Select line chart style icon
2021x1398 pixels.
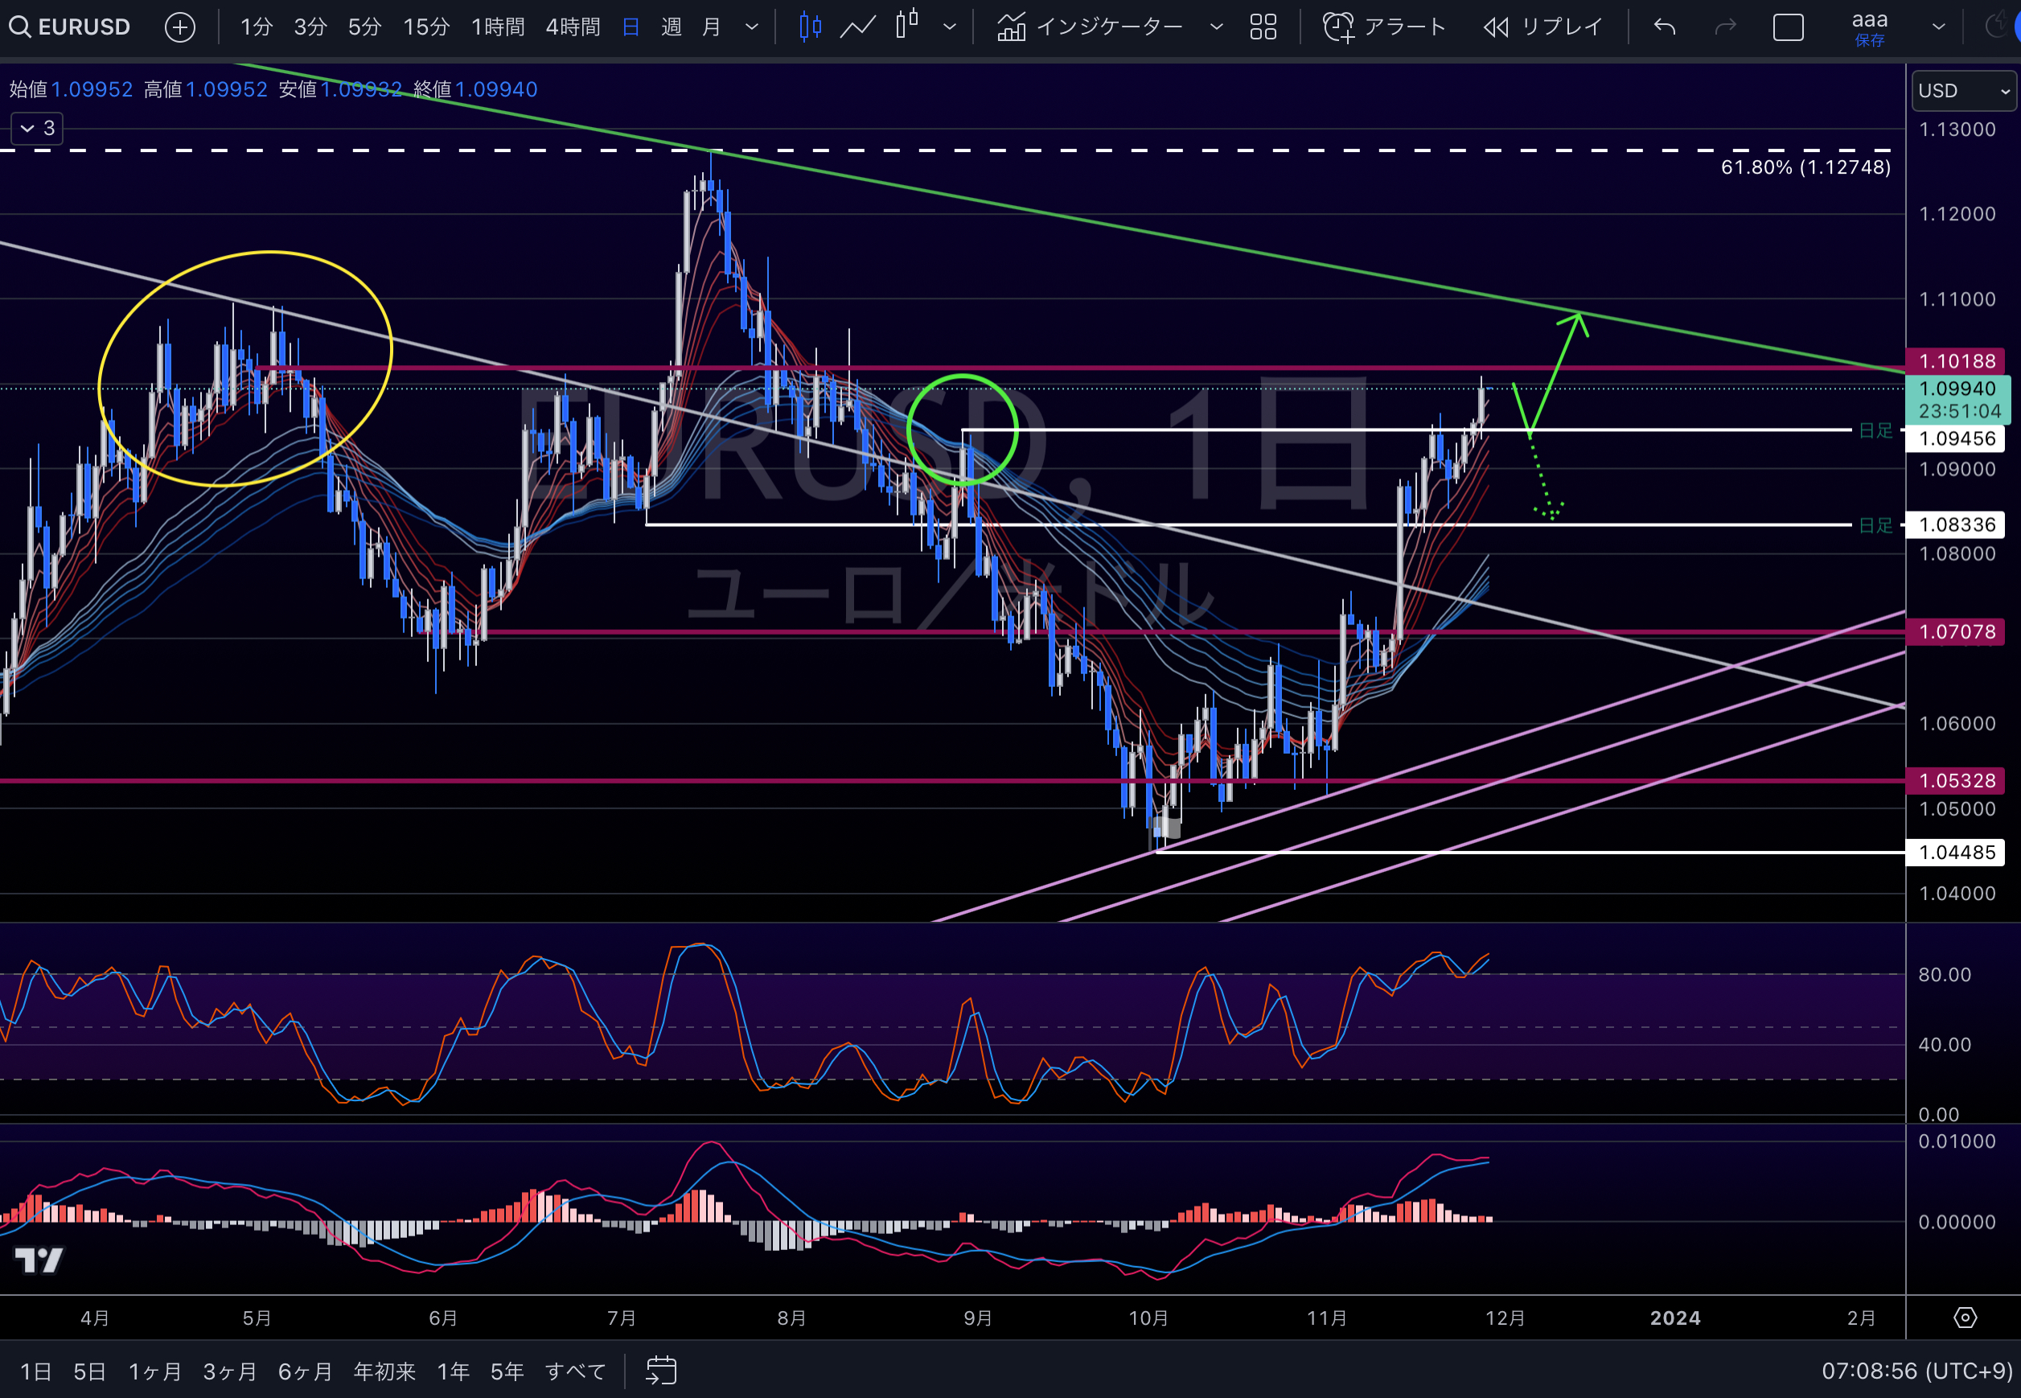tap(857, 27)
